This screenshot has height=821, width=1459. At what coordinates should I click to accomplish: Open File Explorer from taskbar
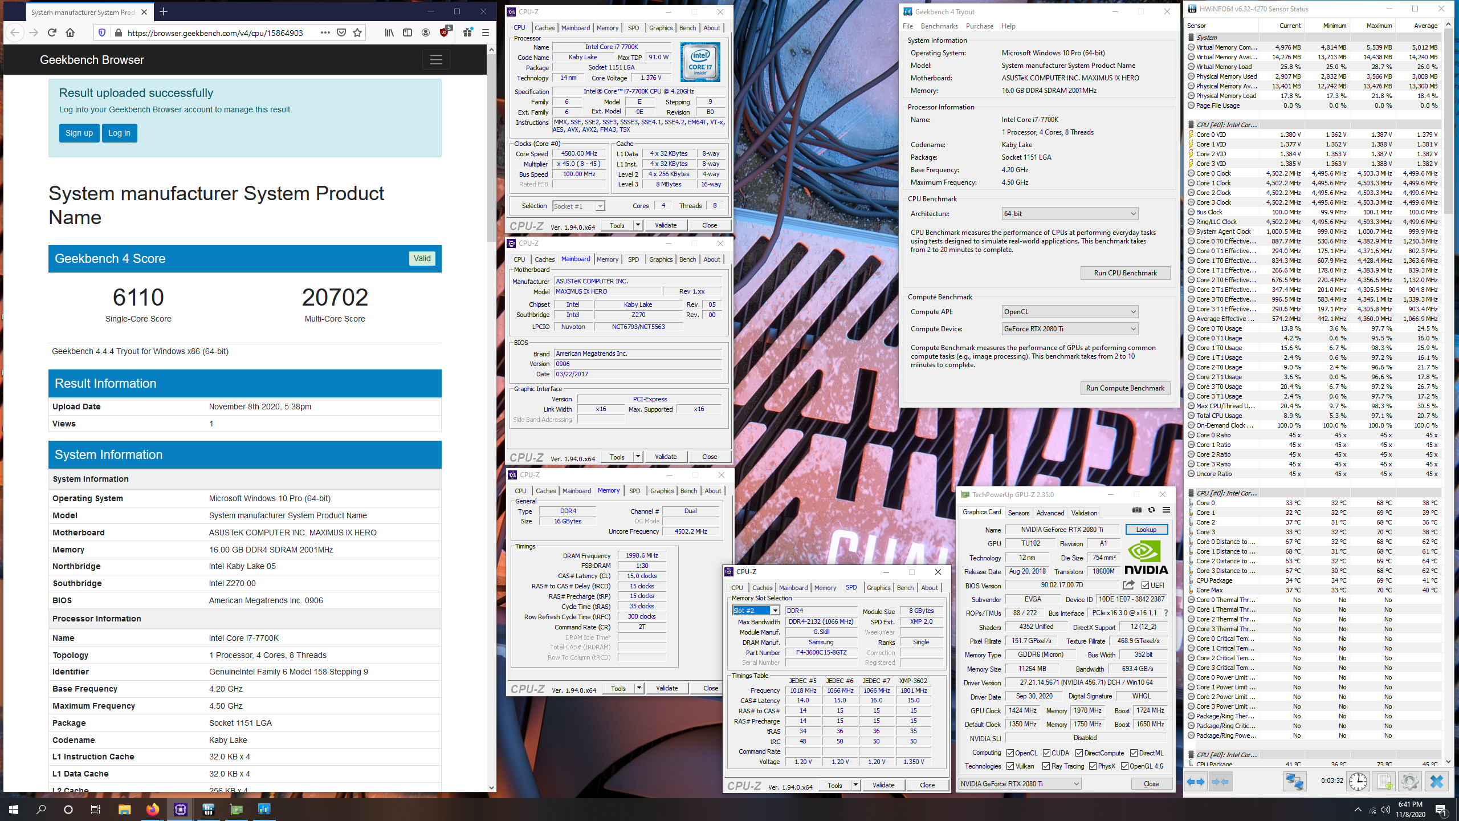pyautogui.click(x=124, y=809)
